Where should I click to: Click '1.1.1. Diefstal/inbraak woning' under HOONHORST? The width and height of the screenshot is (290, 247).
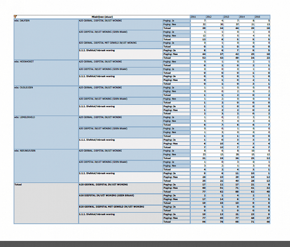[97, 76]
